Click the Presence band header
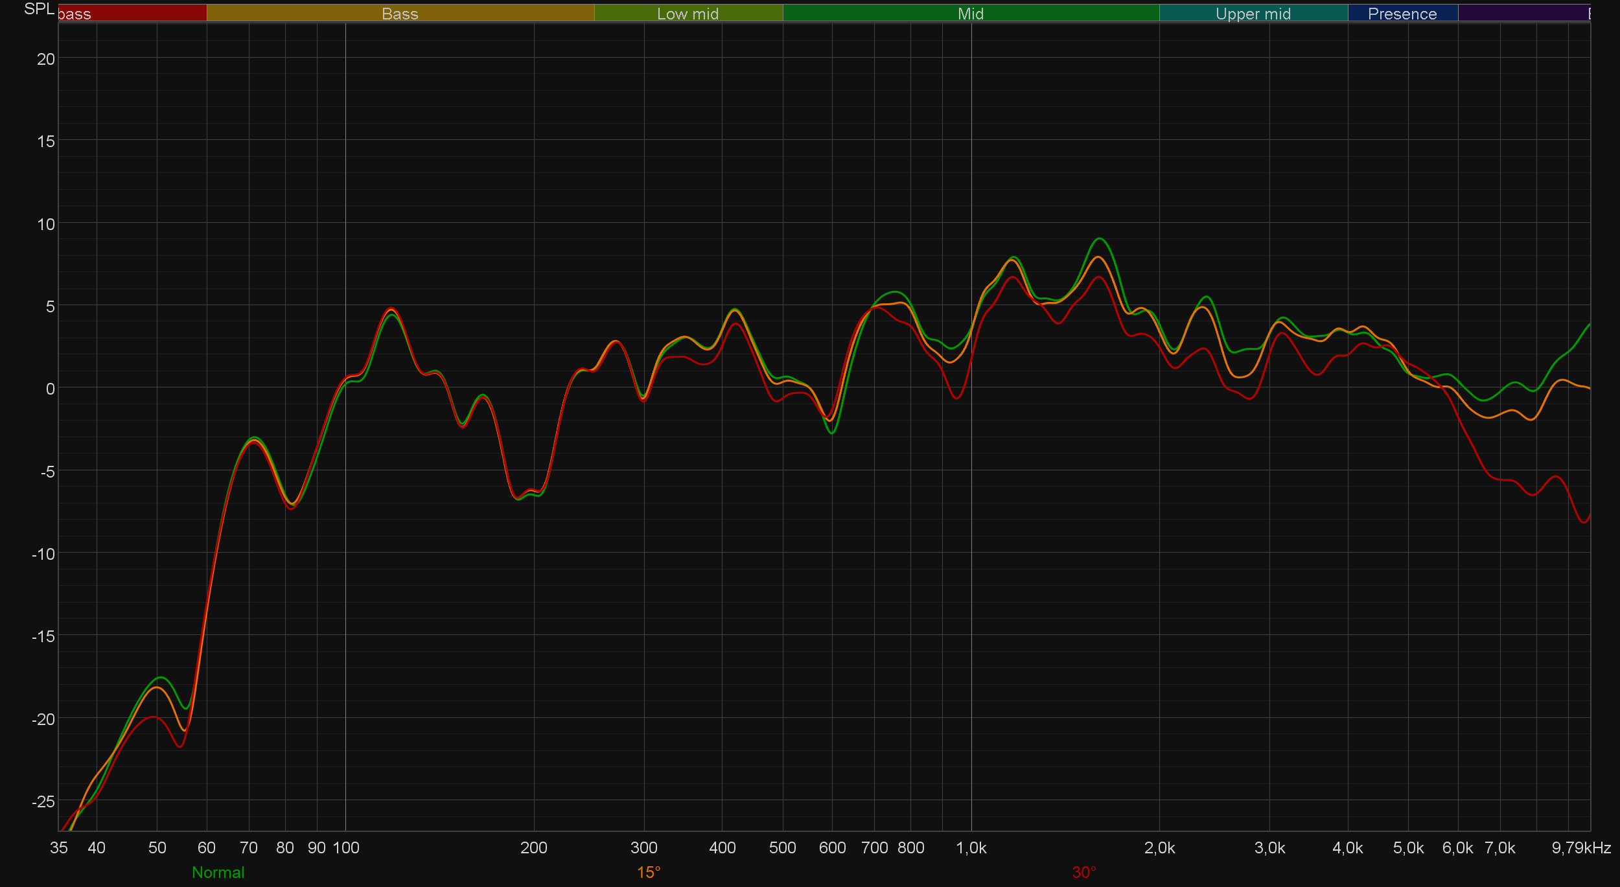The image size is (1620, 887). [1402, 14]
